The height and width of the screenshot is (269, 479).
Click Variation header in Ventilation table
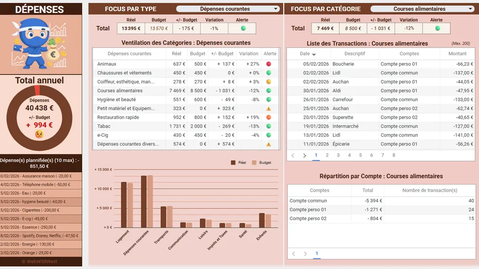249,54
